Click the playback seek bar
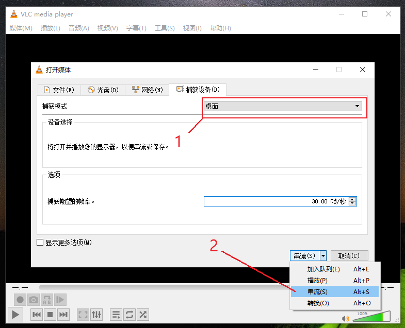This screenshot has width=405, height=328. point(165,287)
